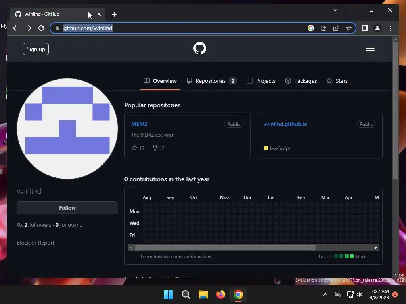Share this page via the share icon
The width and height of the screenshot is (406, 304).
coord(336,28)
